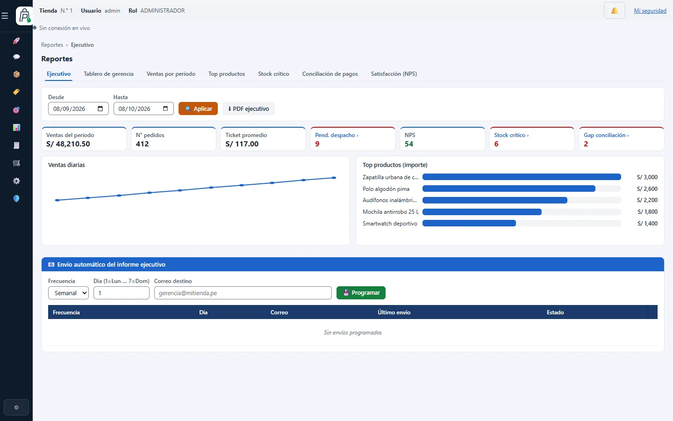Image resolution: width=673 pixels, height=421 pixels.
Task: Click the Zapatilla urbana import bar
Action: [x=522, y=177]
